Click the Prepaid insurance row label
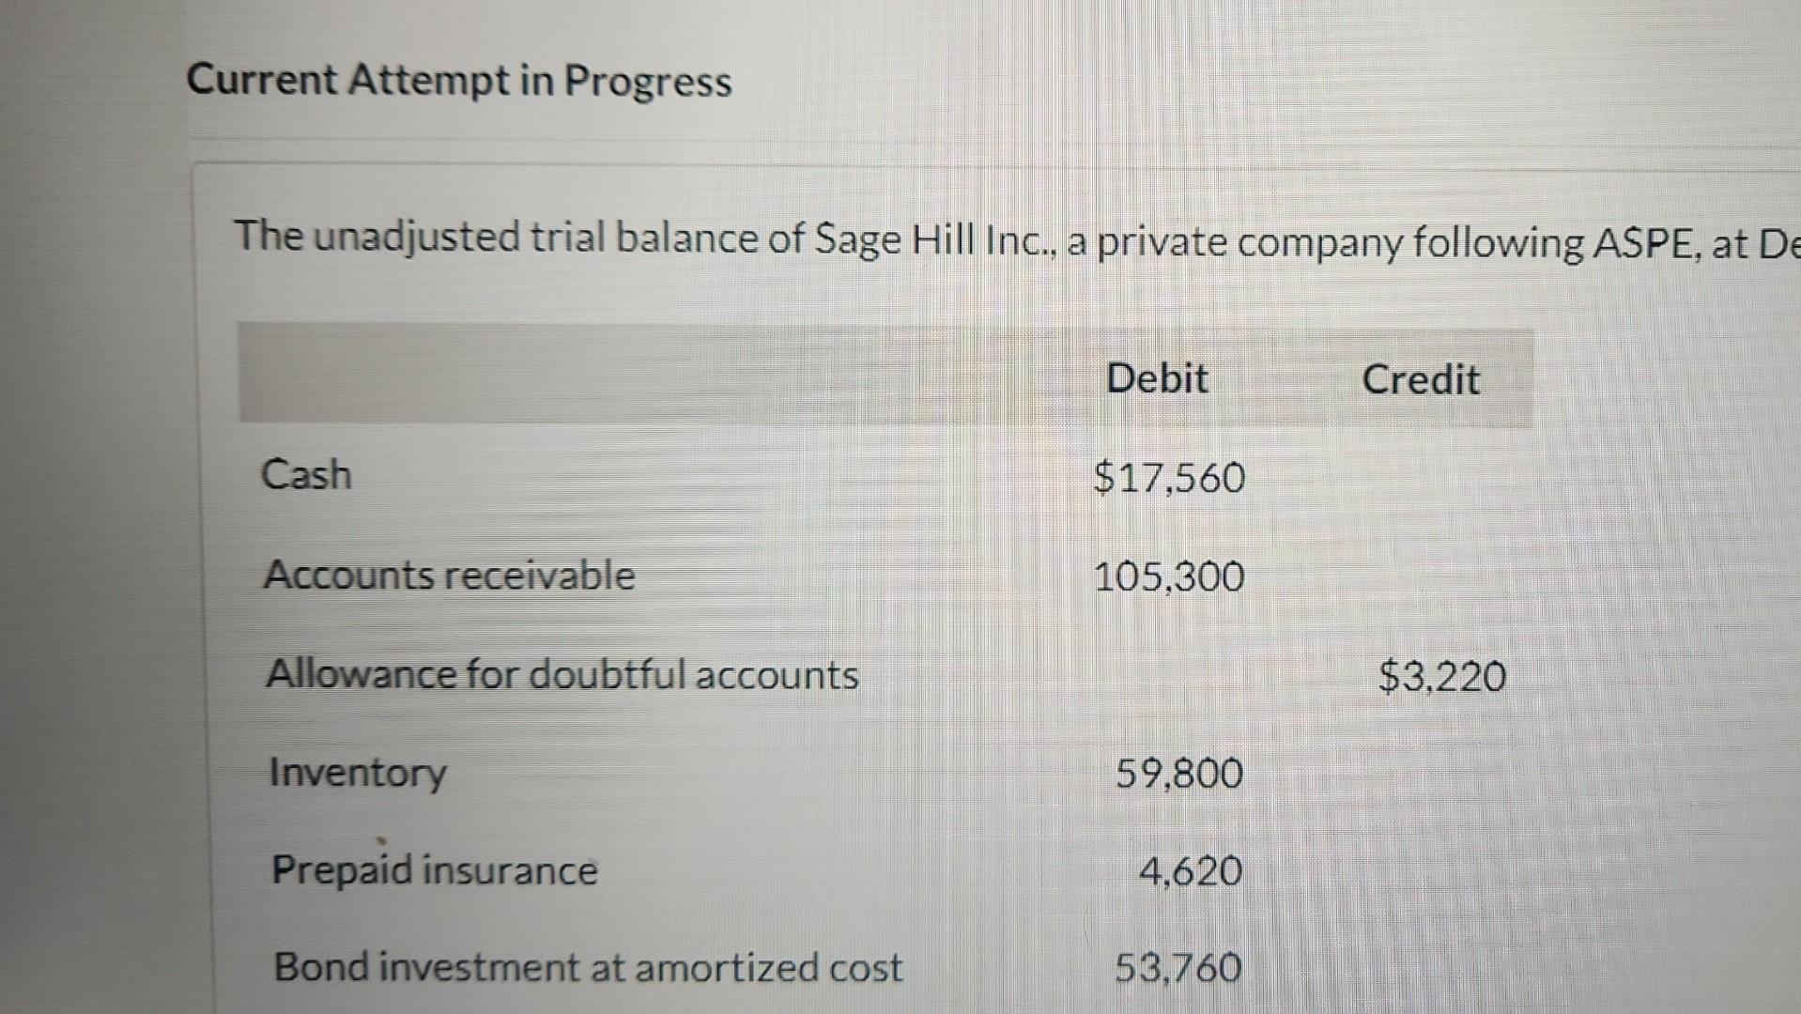 pyautogui.click(x=434, y=869)
